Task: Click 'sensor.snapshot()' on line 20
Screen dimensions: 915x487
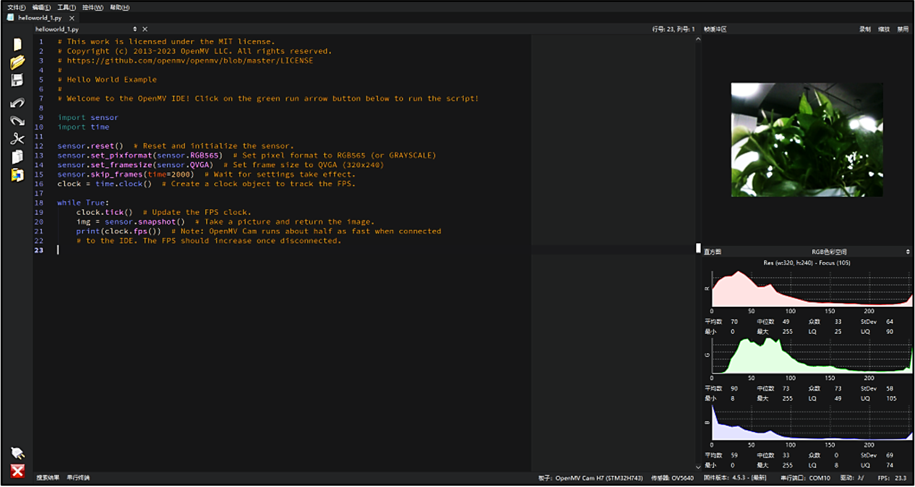Action: click(x=145, y=222)
